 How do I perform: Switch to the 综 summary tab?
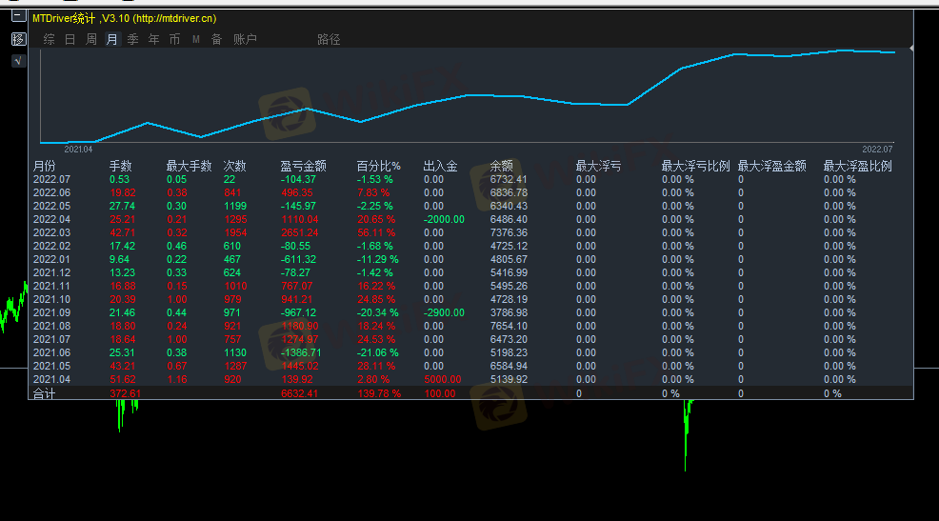[49, 39]
